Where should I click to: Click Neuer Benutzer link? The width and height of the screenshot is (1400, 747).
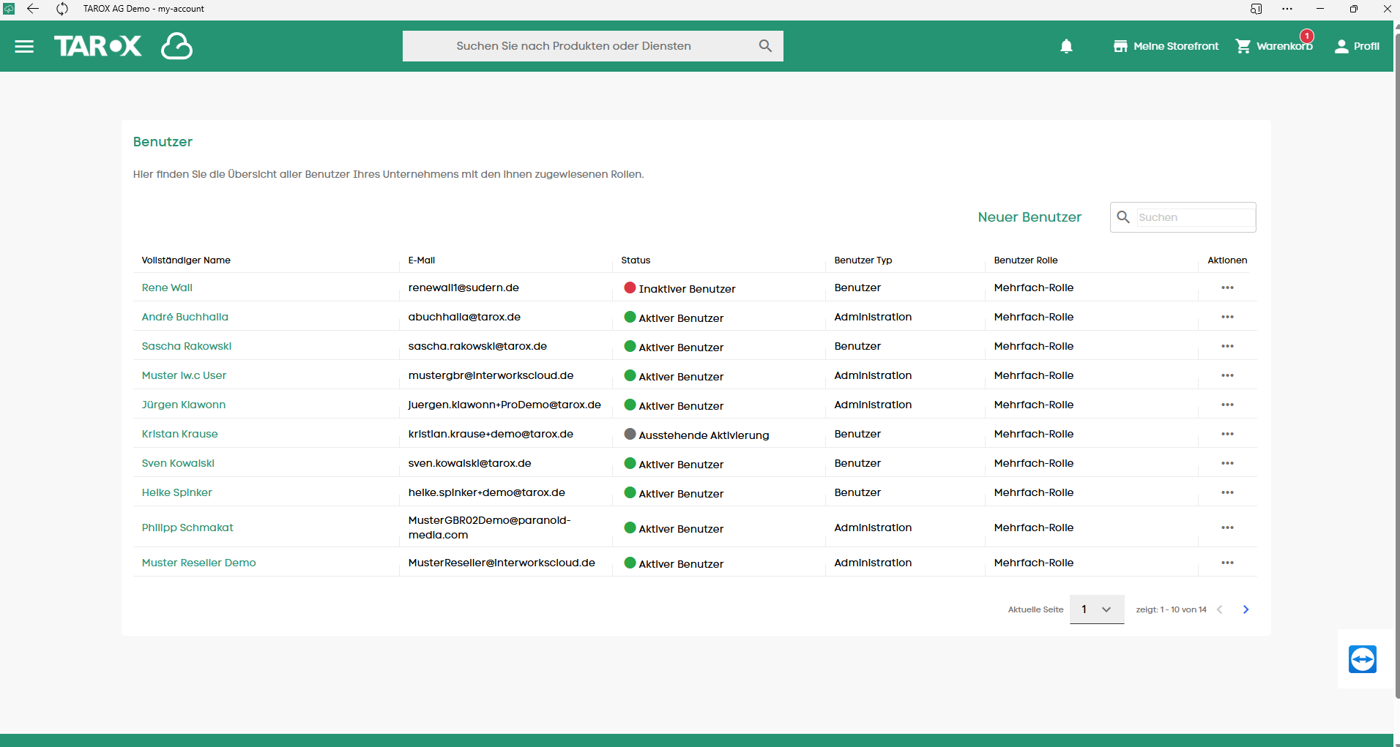[1029, 217]
